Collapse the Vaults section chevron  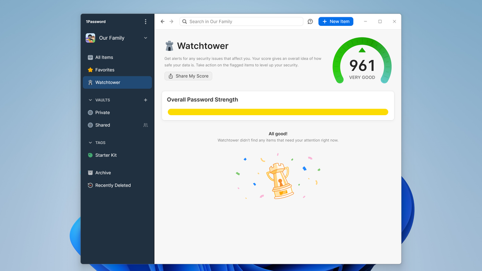[x=90, y=100]
